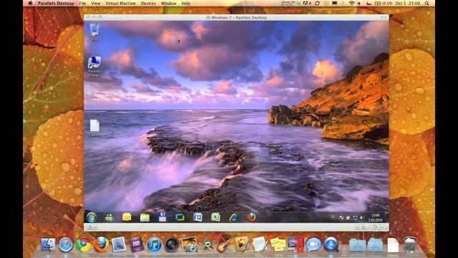Launch Safari from the Dock

tap(66, 244)
